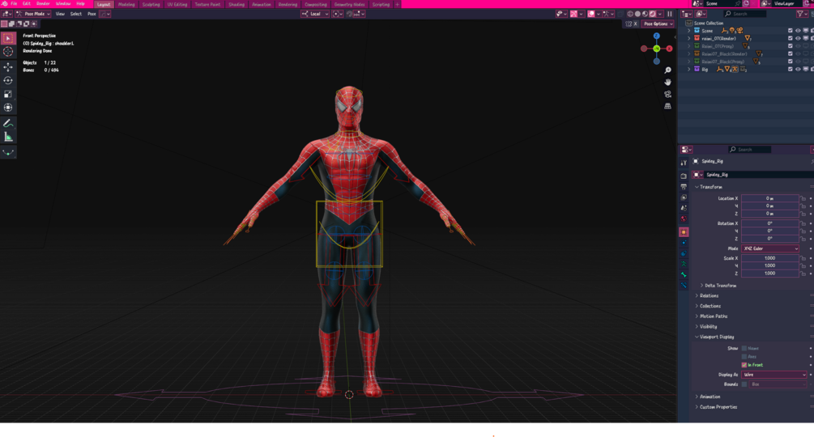Viewport: 814px width, 437px height.
Task: Enable the Show Name checkbox
Action: pos(744,348)
